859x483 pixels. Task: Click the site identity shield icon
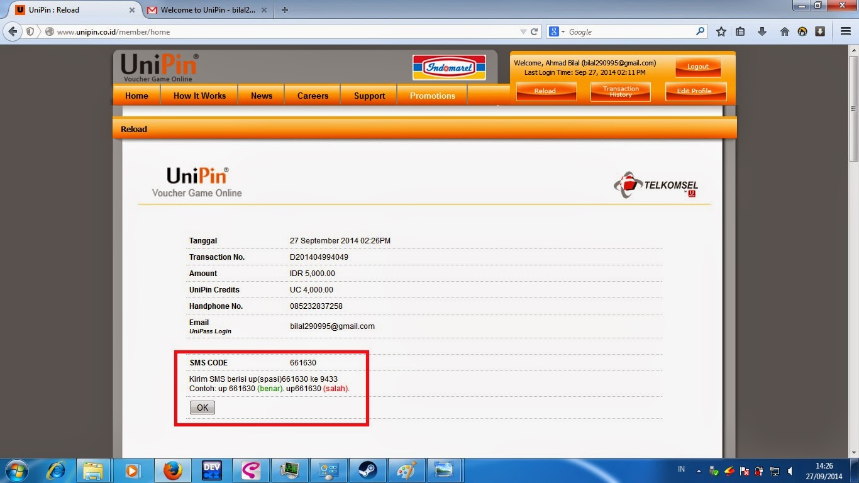[30, 31]
